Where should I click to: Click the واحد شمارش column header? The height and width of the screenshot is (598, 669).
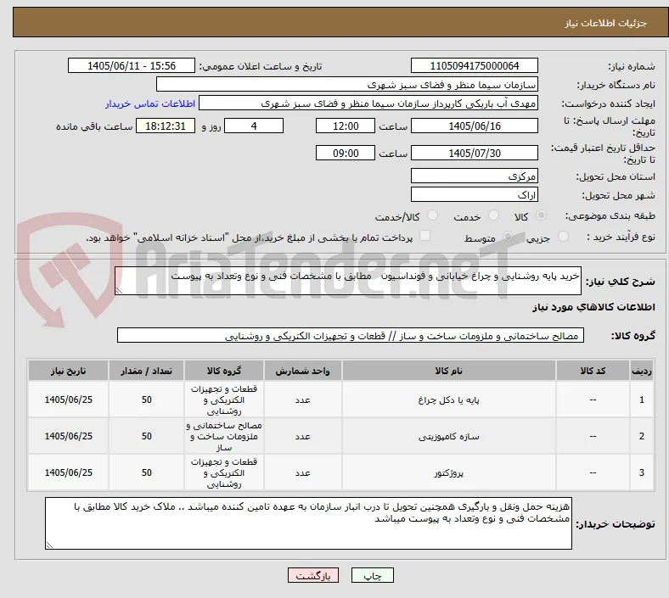click(302, 371)
